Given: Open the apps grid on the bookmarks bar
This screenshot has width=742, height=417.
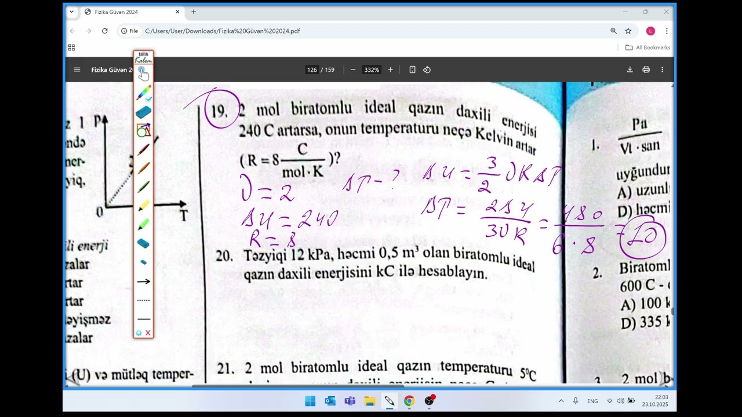Looking at the screenshot, I should [x=71, y=47].
